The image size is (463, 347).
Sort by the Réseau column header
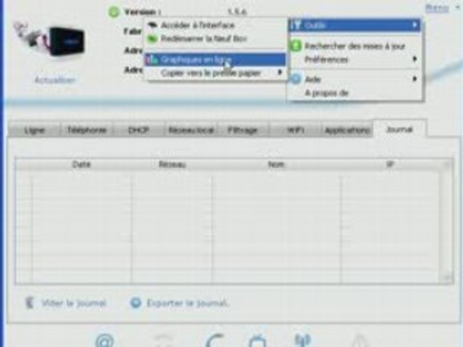click(x=172, y=164)
